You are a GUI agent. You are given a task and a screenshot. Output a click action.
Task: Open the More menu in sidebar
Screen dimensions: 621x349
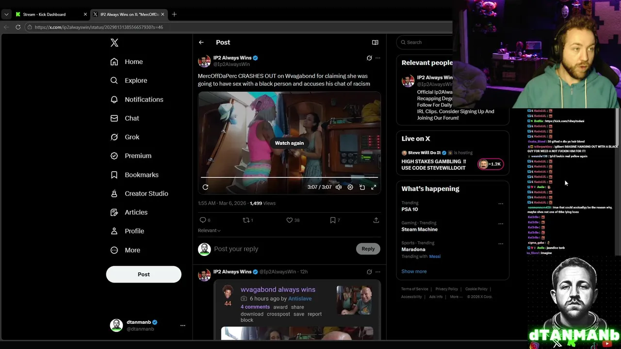(x=125, y=250)
